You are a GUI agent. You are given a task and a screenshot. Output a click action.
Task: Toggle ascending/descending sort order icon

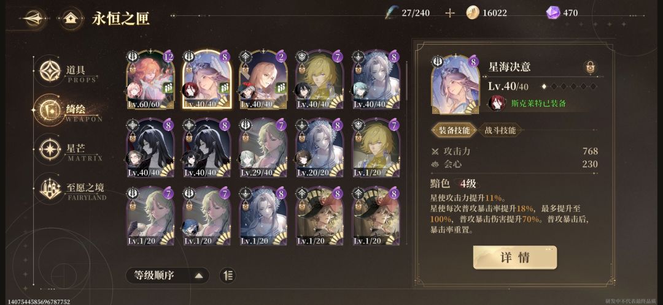click(228, 276)
